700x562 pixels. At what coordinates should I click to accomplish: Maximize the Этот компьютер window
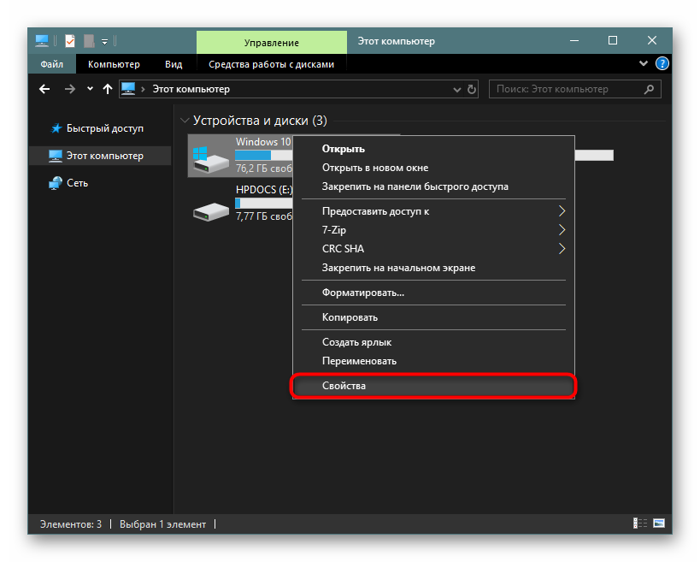click(613, 41)
